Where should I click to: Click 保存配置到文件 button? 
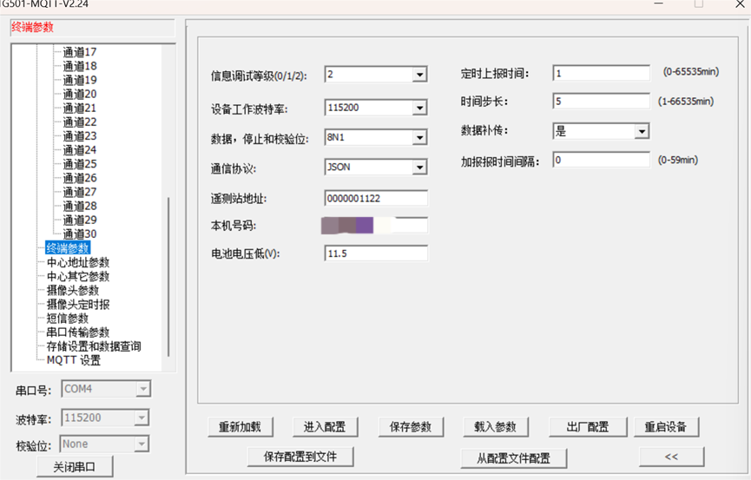point(300,456)
